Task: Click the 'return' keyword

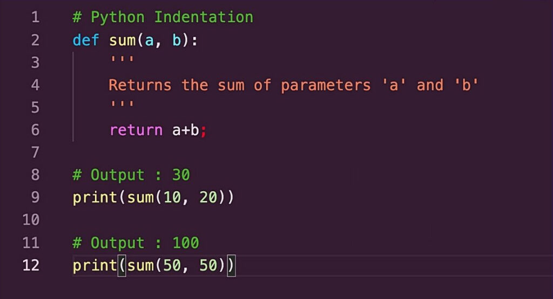Action: [136, 130]
